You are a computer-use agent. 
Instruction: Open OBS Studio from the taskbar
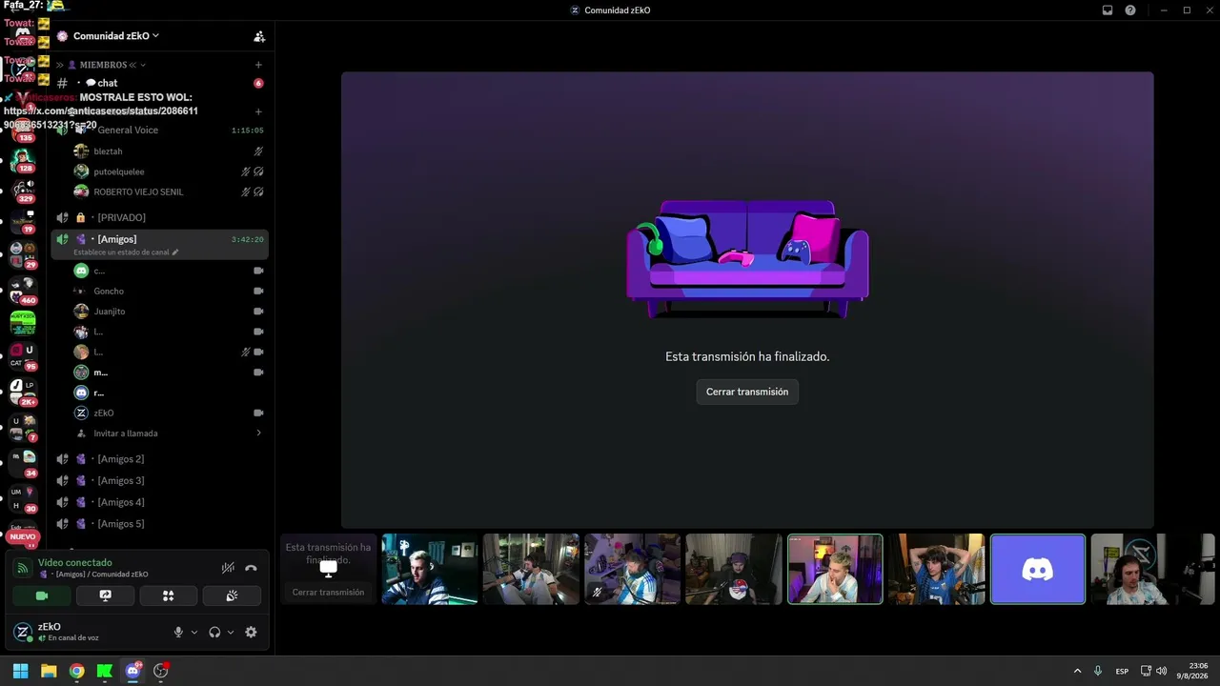pos(160,671)
